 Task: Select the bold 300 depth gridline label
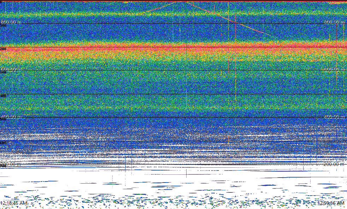tap(3, 72)
